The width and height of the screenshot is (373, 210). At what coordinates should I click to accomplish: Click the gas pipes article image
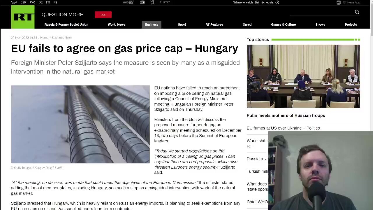click(80, 124)
